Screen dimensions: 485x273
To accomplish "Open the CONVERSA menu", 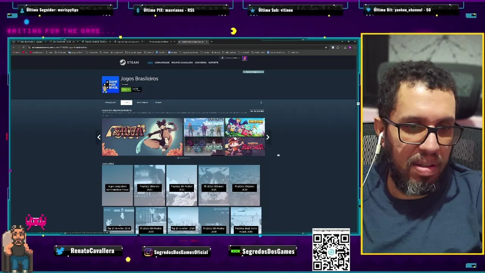I will [200, 63].
